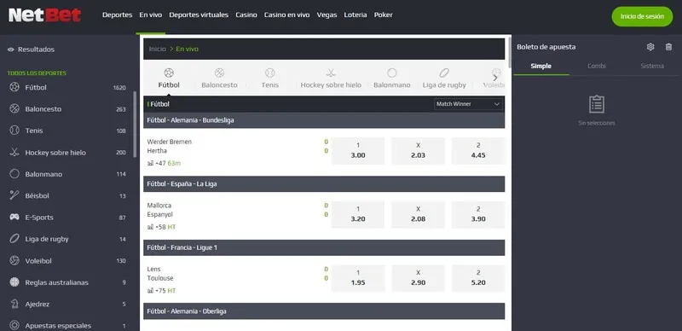The image size is (682, 331).
Task: Click the Hockey sobre hielo carousel icon
Action: [331, 73]
